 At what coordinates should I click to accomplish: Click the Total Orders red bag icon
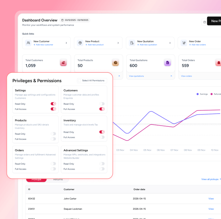(x=218, y=63)
